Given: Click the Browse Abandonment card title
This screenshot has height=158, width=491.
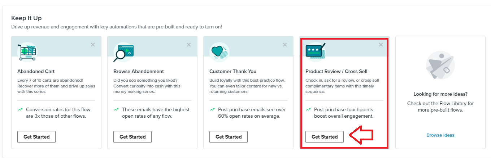Looking at the screenshot, I should pos(139,71).
